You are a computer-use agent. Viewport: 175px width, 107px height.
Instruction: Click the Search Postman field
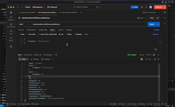coord(87,7)
